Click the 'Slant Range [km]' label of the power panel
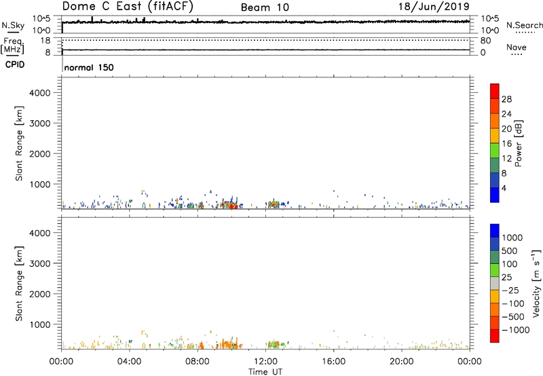 coord(19,143)
